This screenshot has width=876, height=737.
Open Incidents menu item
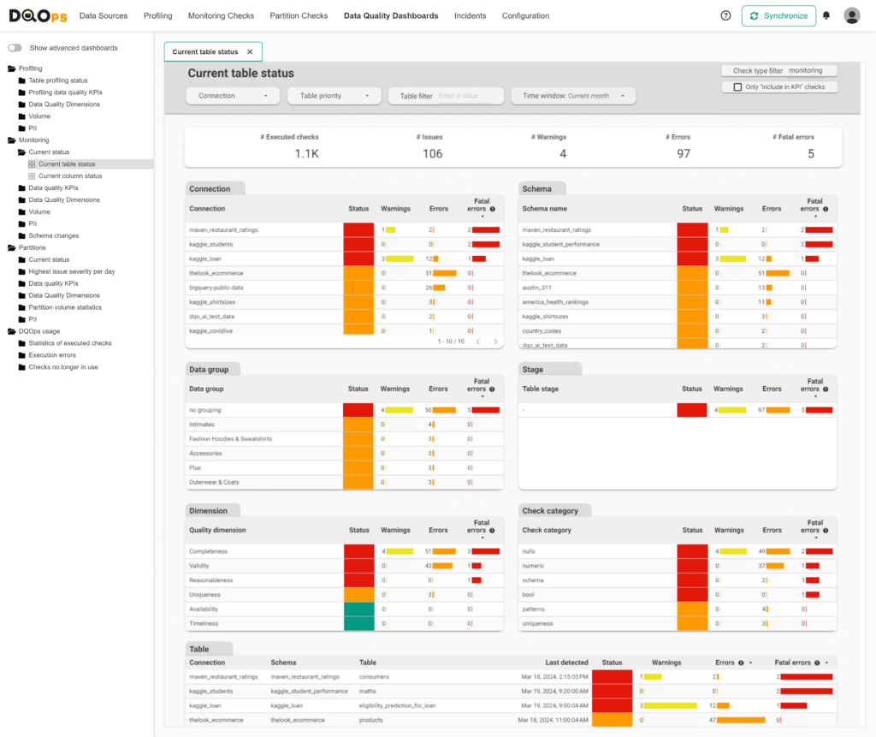click(470, 15)
